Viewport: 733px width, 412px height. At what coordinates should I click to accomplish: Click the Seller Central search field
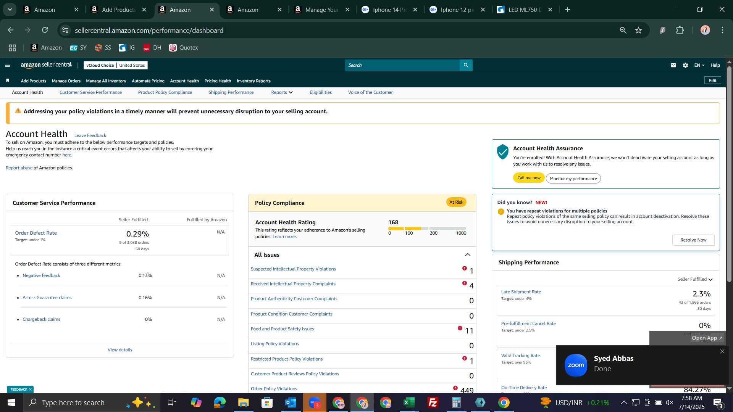click(402, 65)
